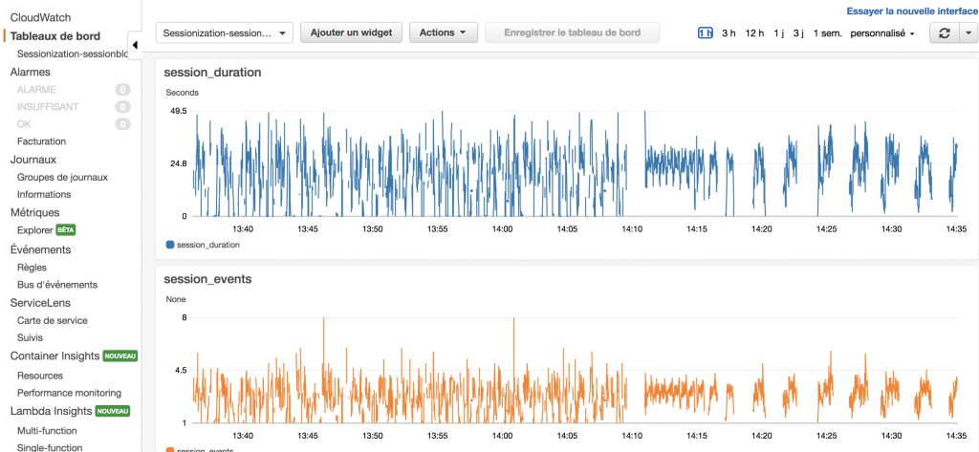This screenshot has height=452, width=979.
Task: Open Événements section in sidebar
Action: [40, 249]
